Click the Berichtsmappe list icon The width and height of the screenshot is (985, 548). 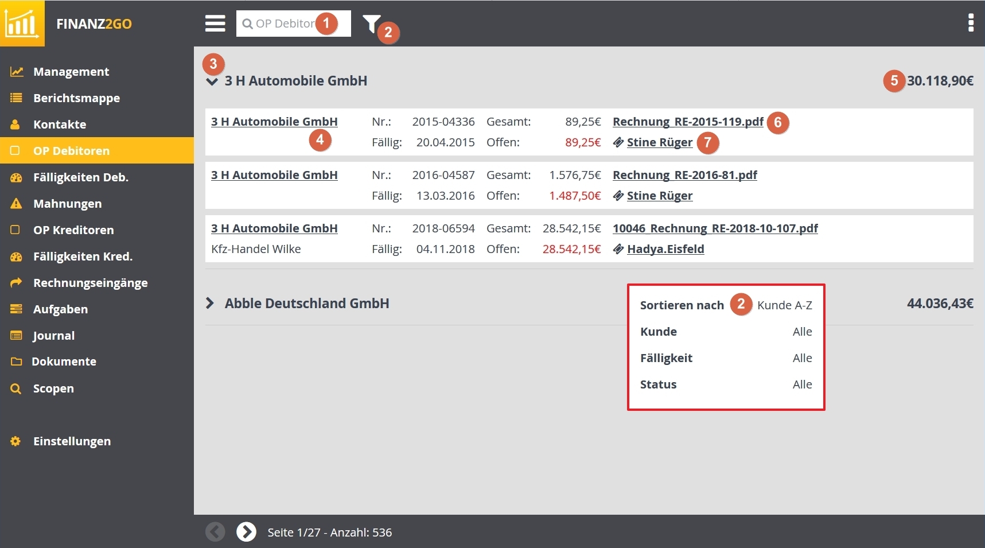coord(16,98)
